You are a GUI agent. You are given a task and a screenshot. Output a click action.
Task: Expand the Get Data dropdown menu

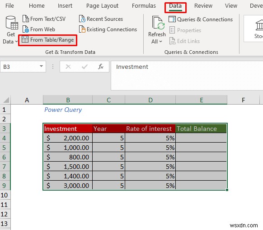point(16,41)
